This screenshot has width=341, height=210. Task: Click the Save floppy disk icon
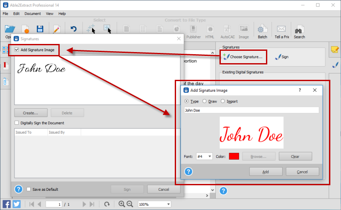pyautogui.click(x=40, y=29)
